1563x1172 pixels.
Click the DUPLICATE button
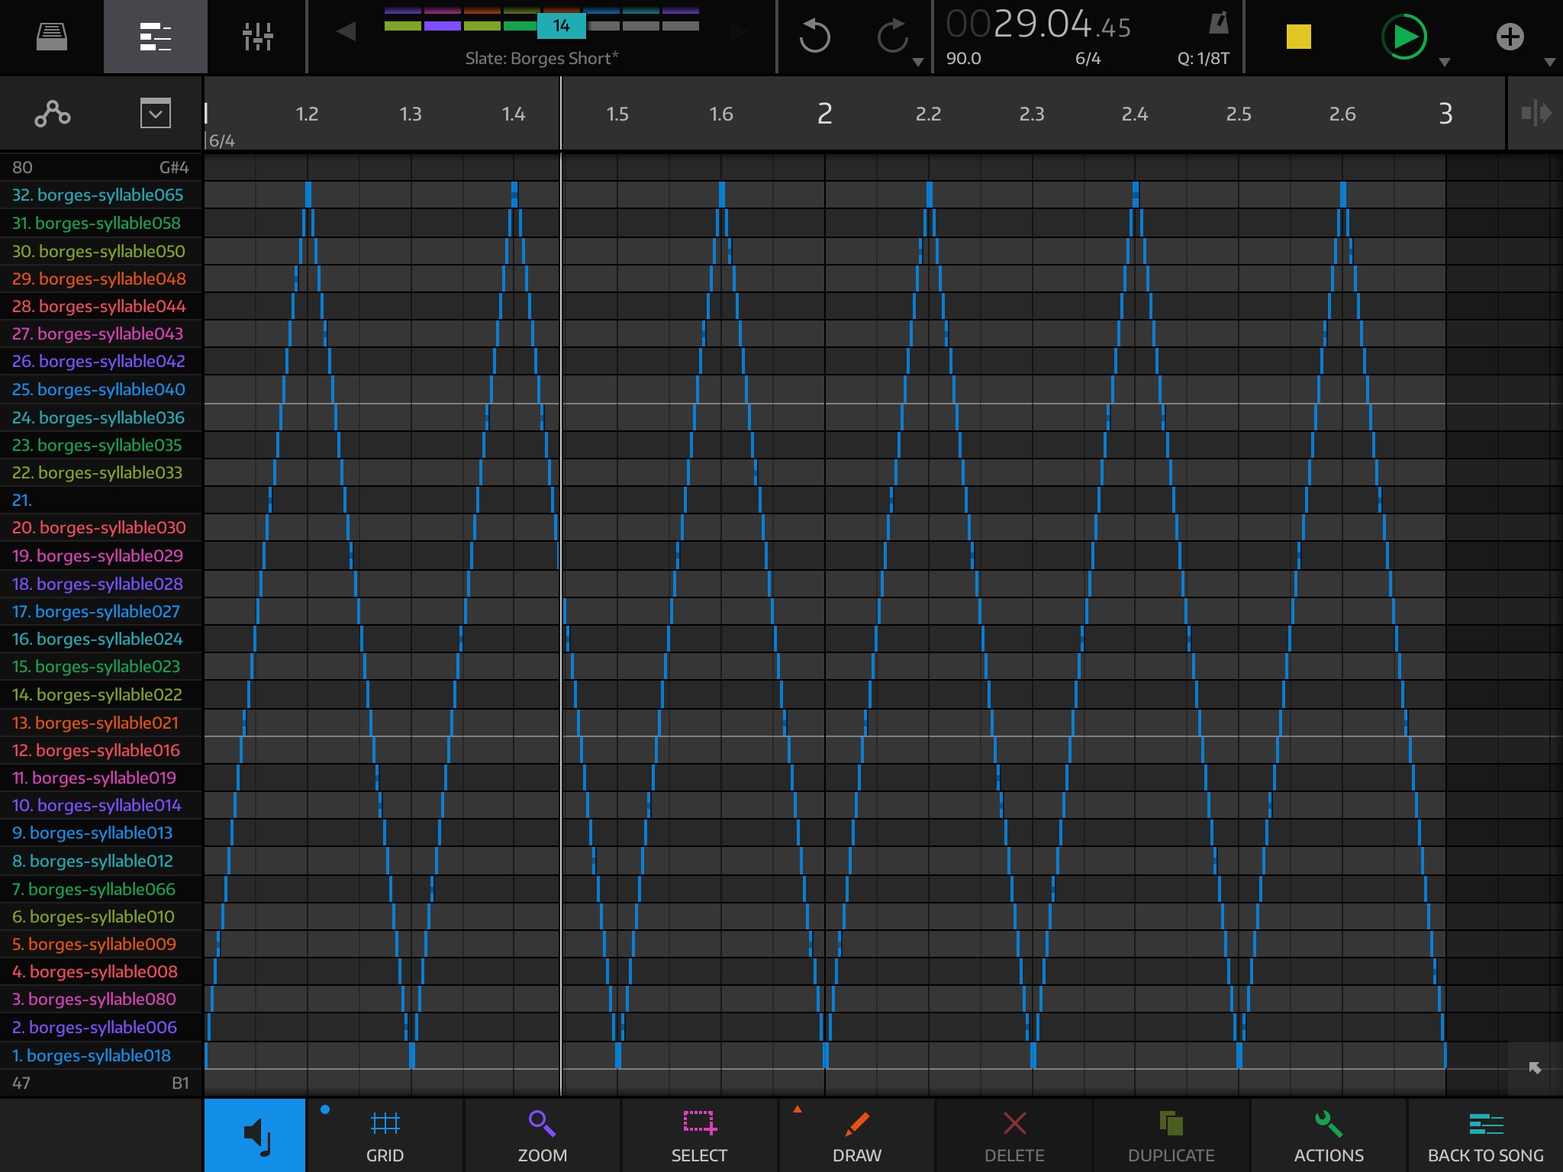(x=1171, y=1135)
